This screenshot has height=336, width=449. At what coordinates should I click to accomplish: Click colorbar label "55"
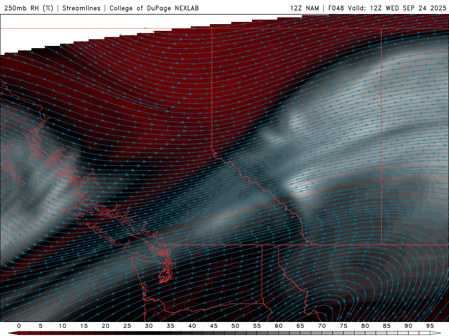257,326
